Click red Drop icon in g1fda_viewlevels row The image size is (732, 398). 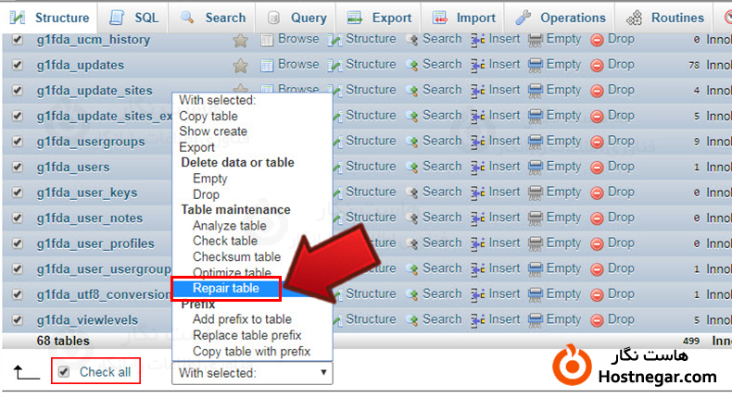(x=597, y=320)
